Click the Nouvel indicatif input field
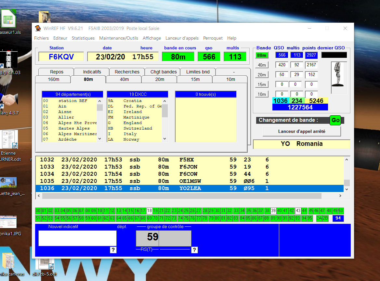 pyautogui.click(x=77, y=238)
